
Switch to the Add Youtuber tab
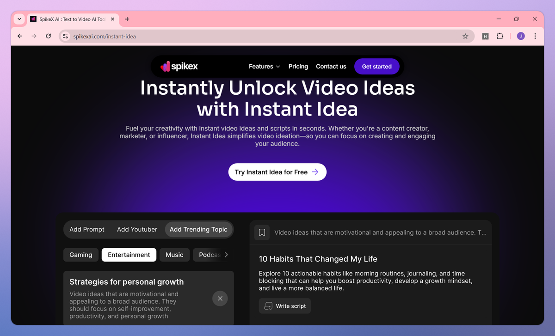pos(137,229)
